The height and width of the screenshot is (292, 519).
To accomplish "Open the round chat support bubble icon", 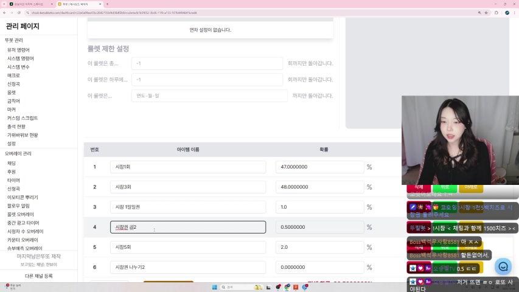I will click(503, 266).
